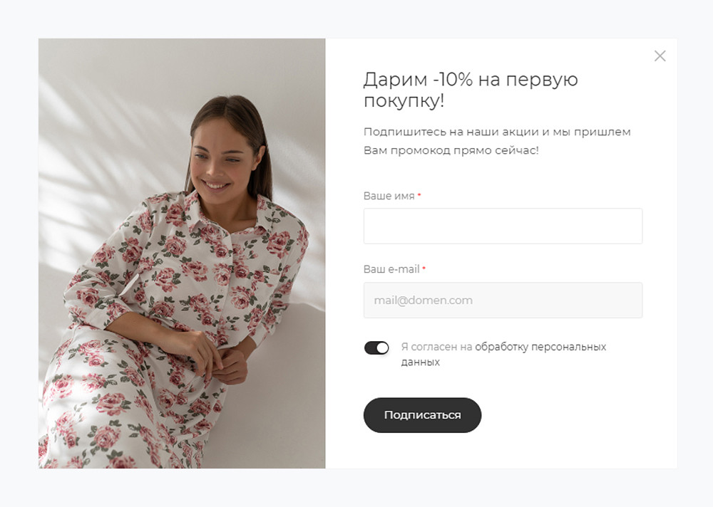713x507 pixels.
Task: Open the "обработку персональных данных" link
Action: coord(540,347)
